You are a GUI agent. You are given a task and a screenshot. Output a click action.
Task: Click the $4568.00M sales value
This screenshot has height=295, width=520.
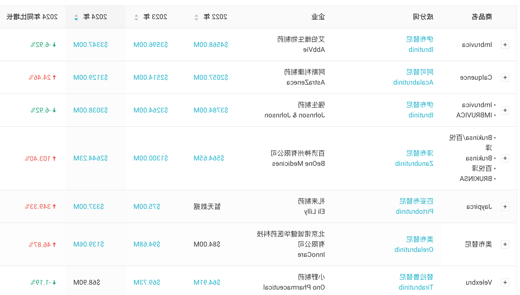(x=211, y=45)
